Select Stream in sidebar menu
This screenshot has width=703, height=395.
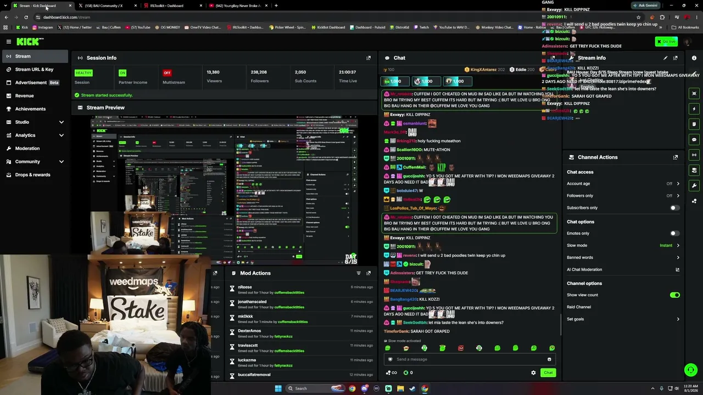pos(35,57)
